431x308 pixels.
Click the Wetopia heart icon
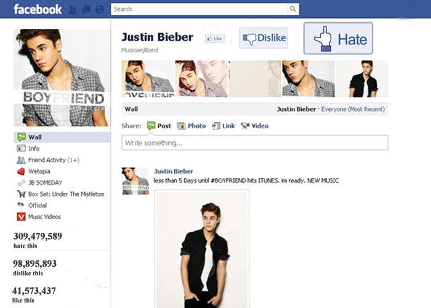[x=21, y=171]
